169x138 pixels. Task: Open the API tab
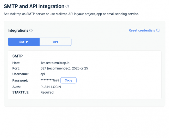click(55, 42)
